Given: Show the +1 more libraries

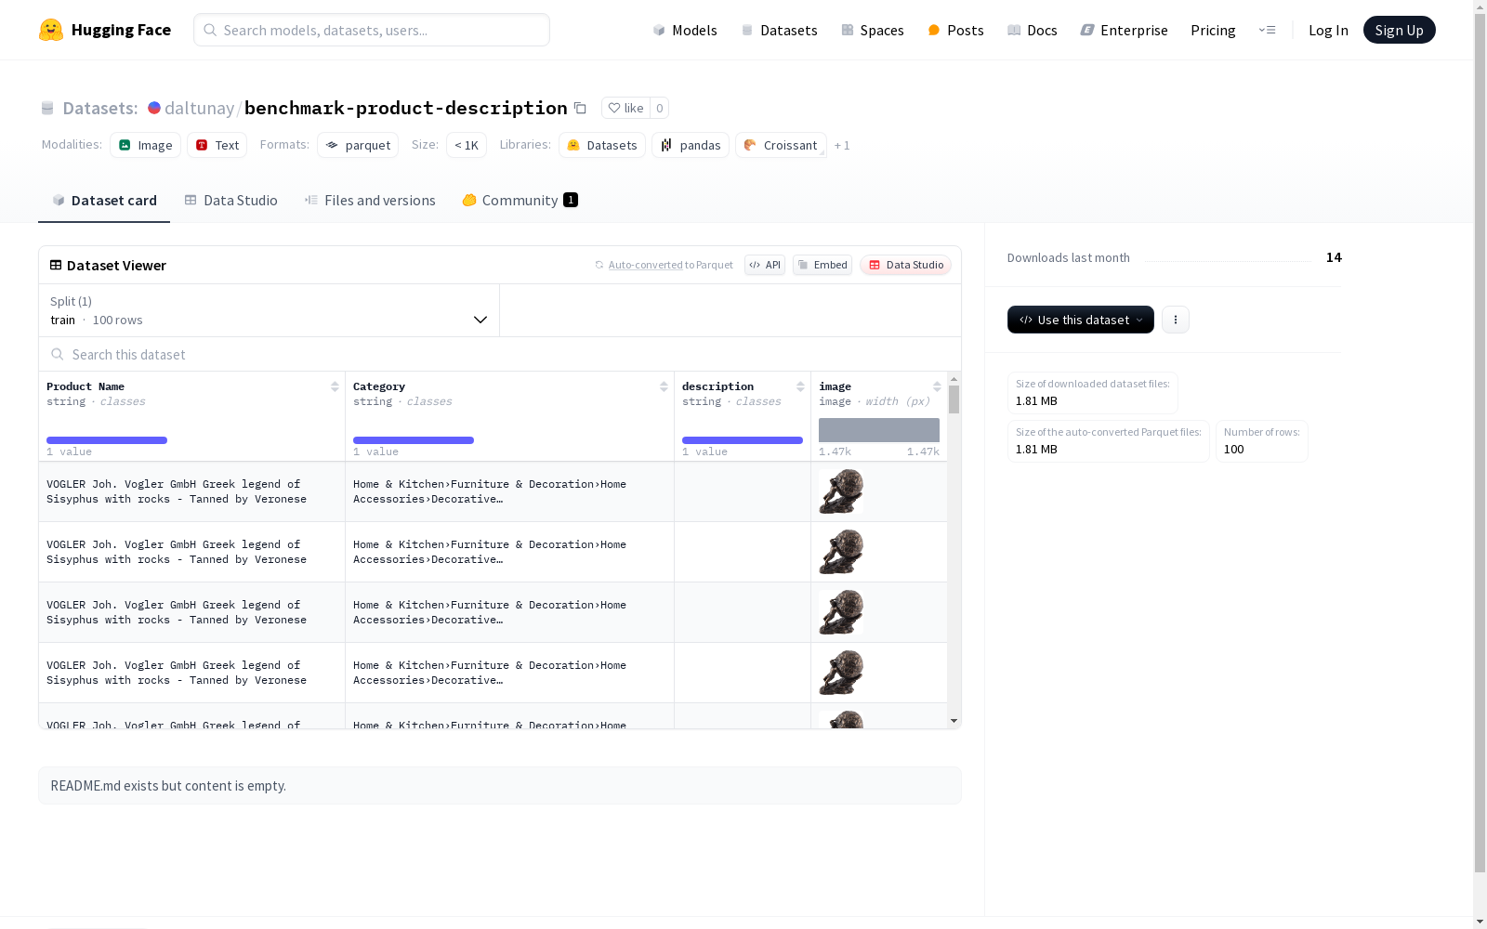Looking at the screenshot, I should (842, 145).
